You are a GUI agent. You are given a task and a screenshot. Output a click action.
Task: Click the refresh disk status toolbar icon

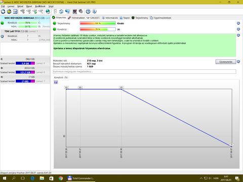coord(3,12)
